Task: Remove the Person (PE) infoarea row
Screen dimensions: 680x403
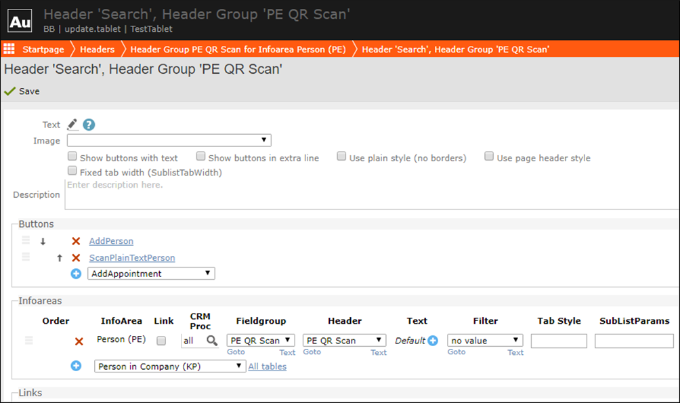Action: pos(79,341)
